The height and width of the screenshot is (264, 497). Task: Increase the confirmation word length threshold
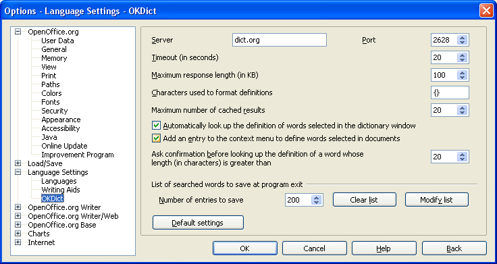click(462, 155)
